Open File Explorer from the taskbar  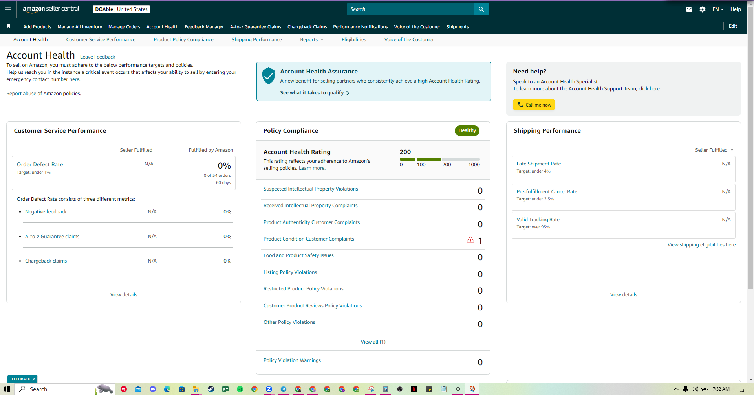(196, 389)
